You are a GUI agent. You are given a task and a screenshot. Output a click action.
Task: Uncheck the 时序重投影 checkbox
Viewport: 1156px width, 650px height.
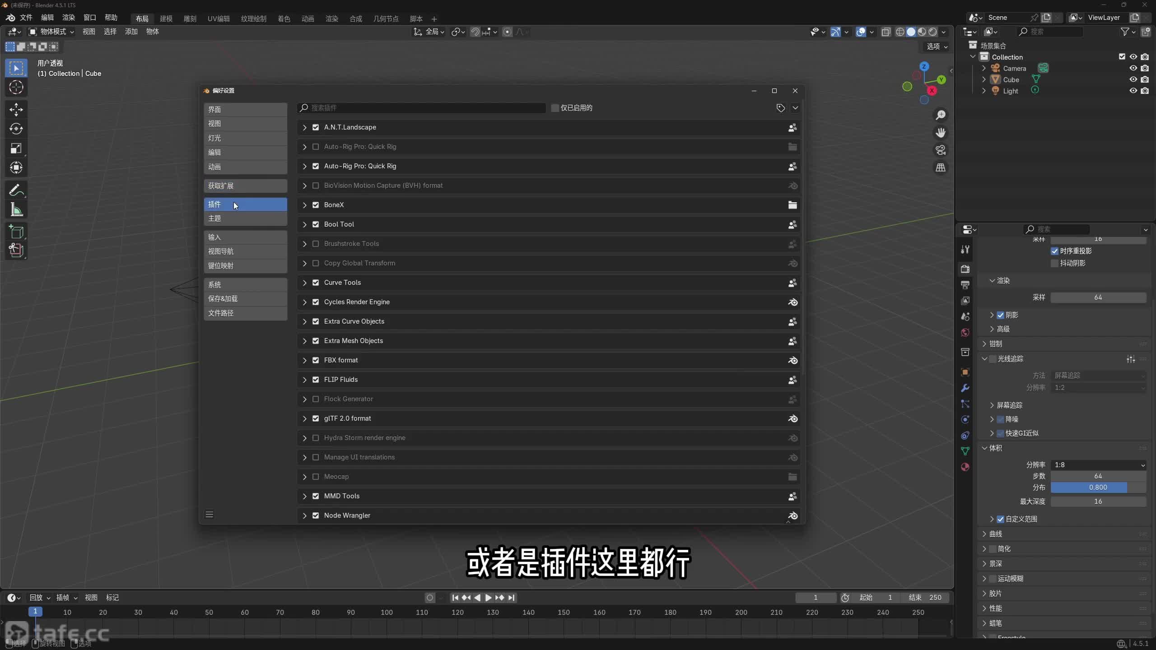pos(1055,251)
